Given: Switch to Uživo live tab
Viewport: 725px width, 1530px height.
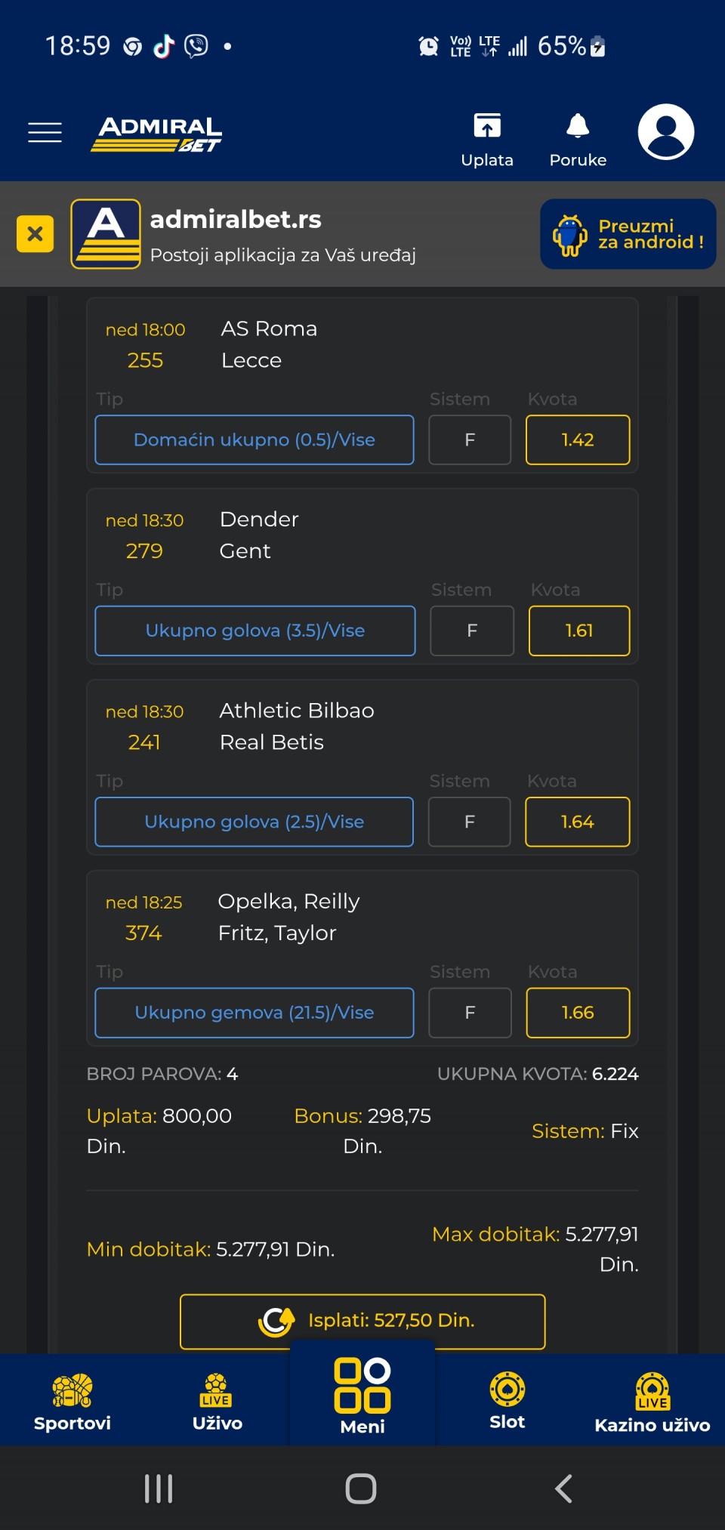Looking at the screenshot, I should pos(217,1402).
